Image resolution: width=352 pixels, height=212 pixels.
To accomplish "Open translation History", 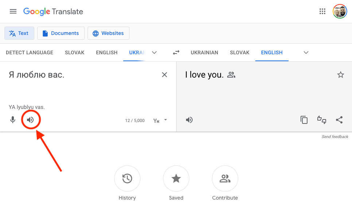I will tap(127, 178).
